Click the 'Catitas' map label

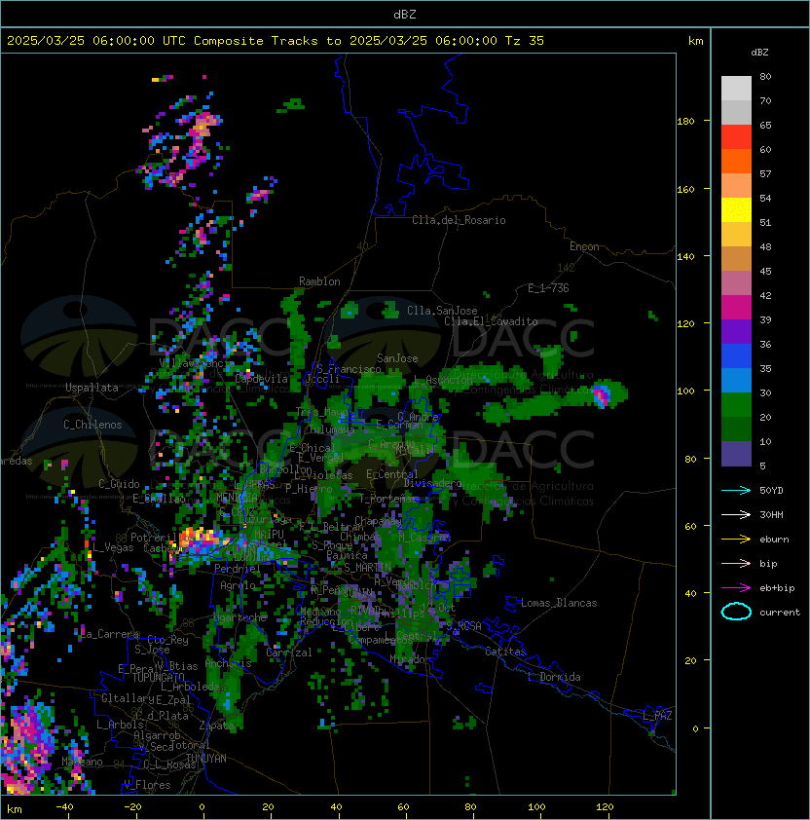click(505, 652)
